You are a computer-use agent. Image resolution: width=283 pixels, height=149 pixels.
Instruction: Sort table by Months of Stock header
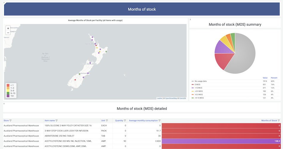pyautogui.click(x=269, y=121)
